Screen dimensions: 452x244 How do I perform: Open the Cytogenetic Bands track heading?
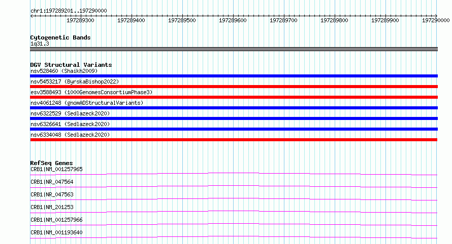pos(60,37)
